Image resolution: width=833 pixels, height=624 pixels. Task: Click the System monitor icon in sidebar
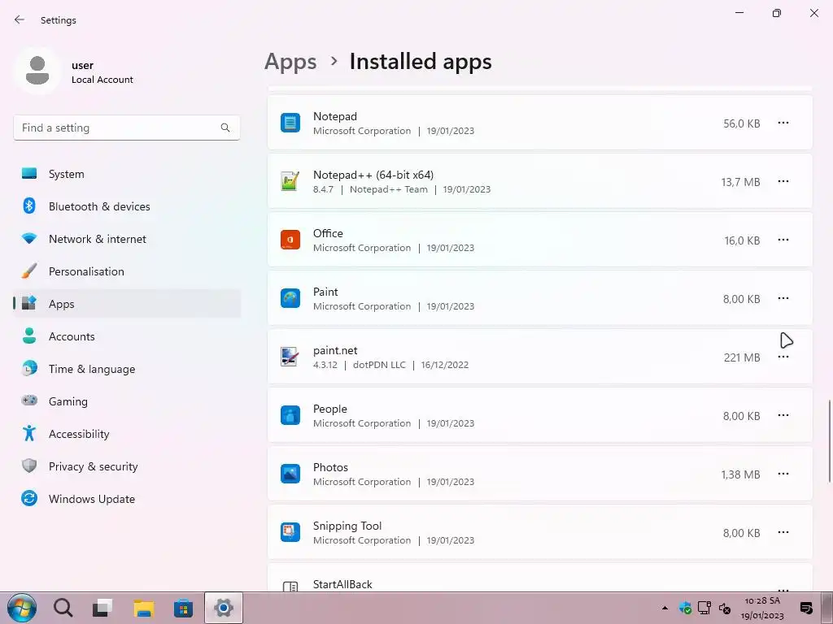coord(29,174)
